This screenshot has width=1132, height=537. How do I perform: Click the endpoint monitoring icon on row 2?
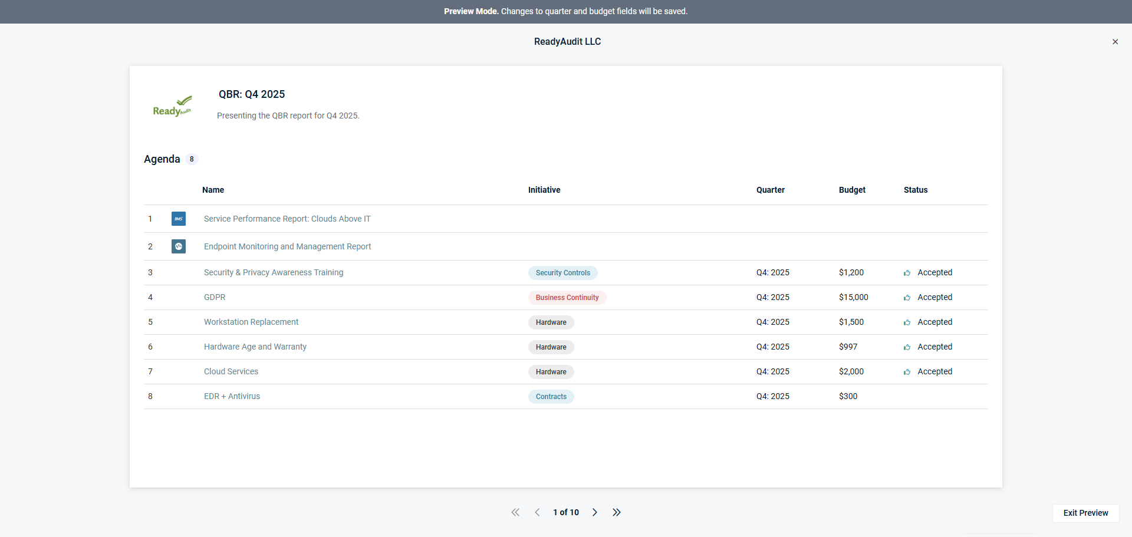pos(178,246)
